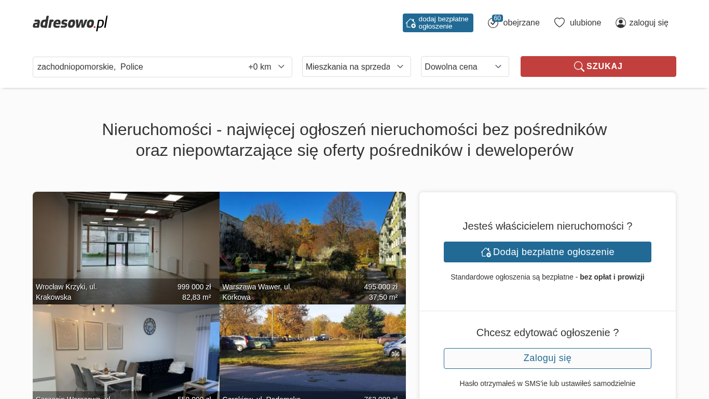Open Warszawa Wawer Korkowa listing

coord(312,239)
